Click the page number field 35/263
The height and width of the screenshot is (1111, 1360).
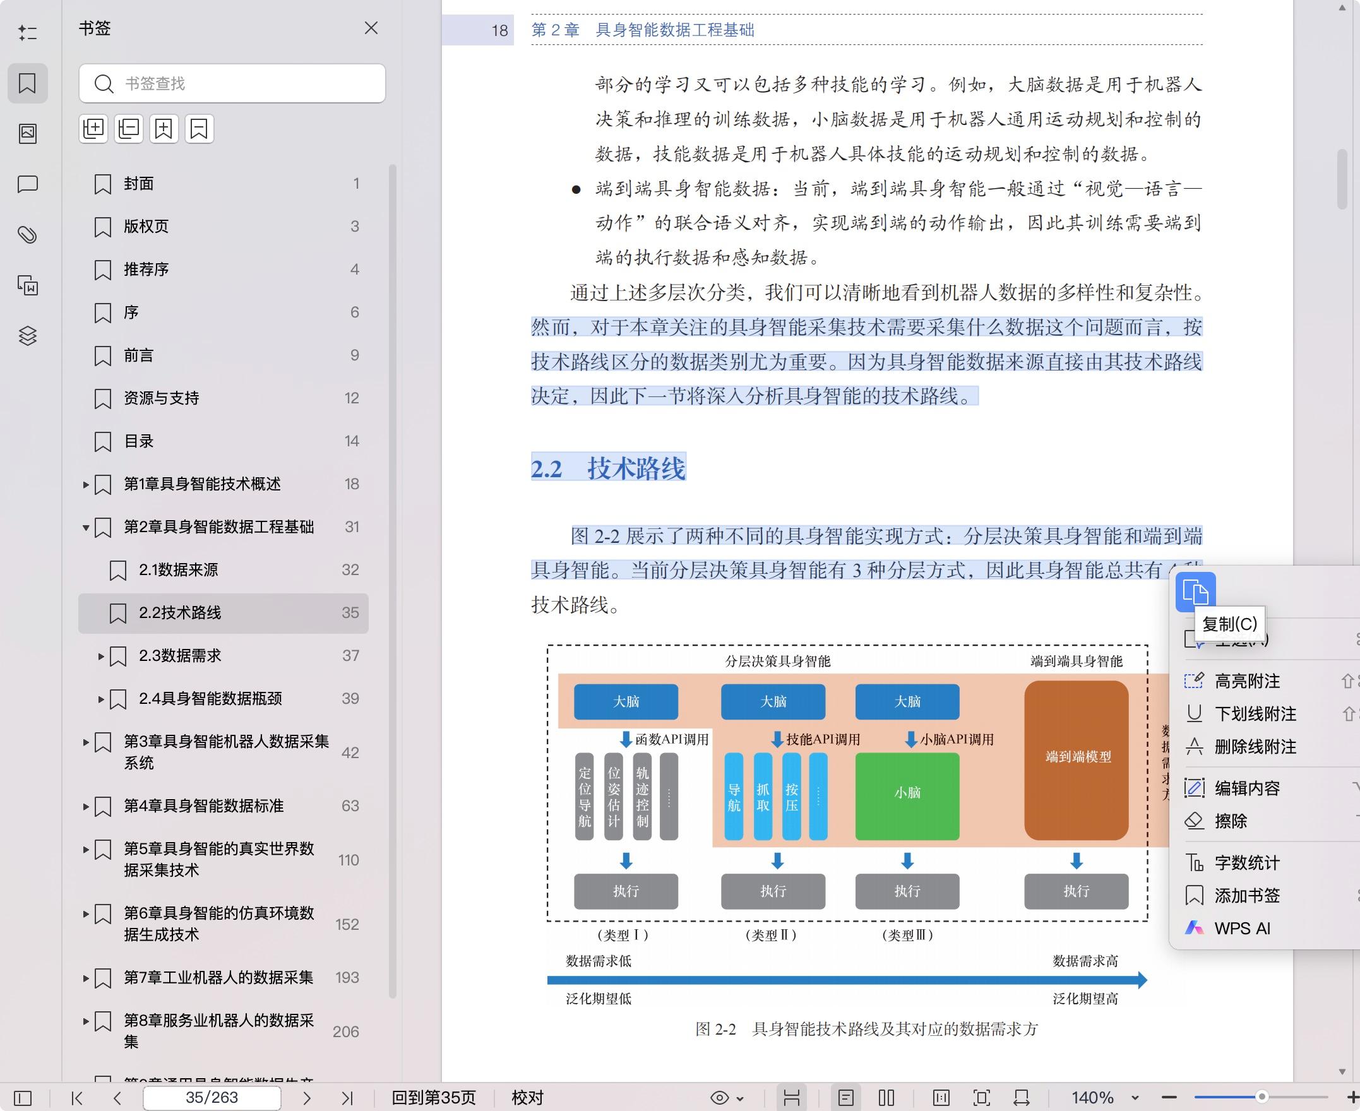point(212,1098)
